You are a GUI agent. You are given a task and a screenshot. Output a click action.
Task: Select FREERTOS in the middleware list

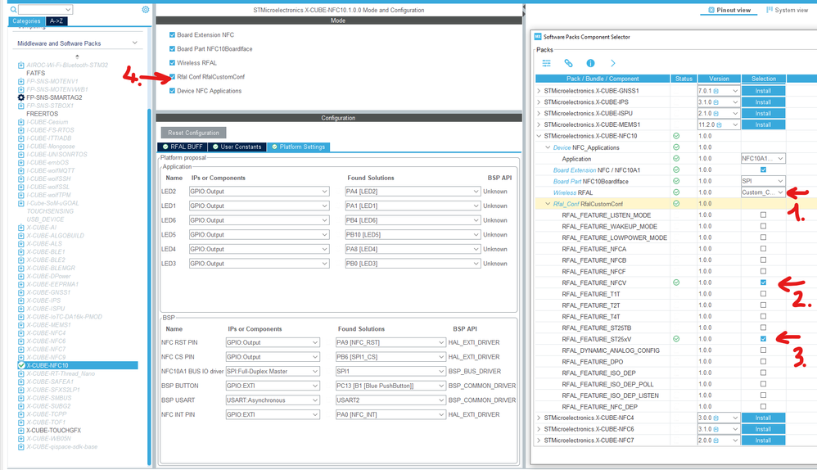pyautogui.click(x=43, y=114)
